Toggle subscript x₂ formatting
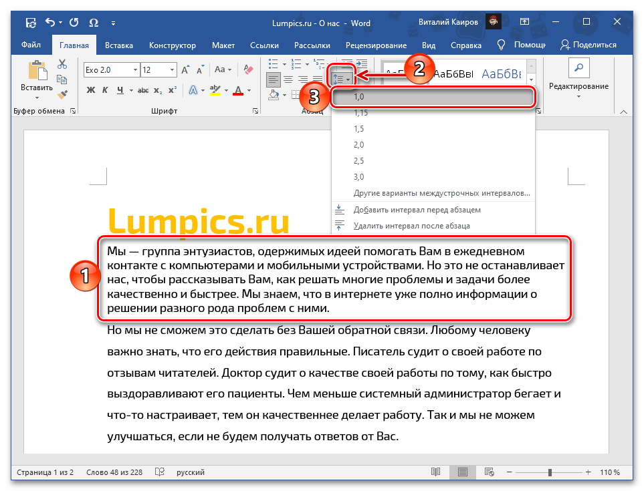 point(158,90)
